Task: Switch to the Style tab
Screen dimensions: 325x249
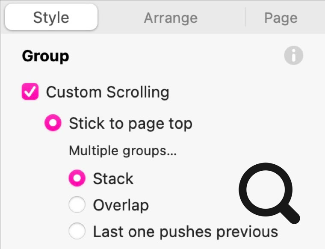Action: [51, 18]
